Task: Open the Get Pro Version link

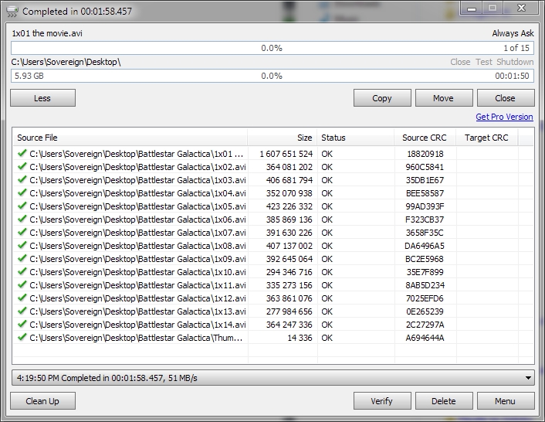Action: click(504, 117)
